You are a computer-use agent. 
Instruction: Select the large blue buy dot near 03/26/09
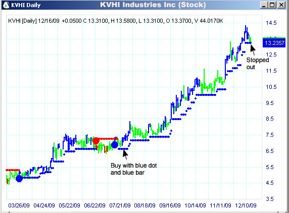(x=19, y=179)
